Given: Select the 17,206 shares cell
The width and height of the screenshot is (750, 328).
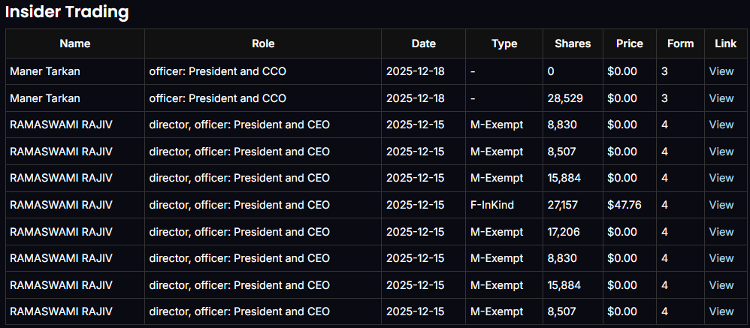Looking at the screenshot, I should (x=564, y=232).
